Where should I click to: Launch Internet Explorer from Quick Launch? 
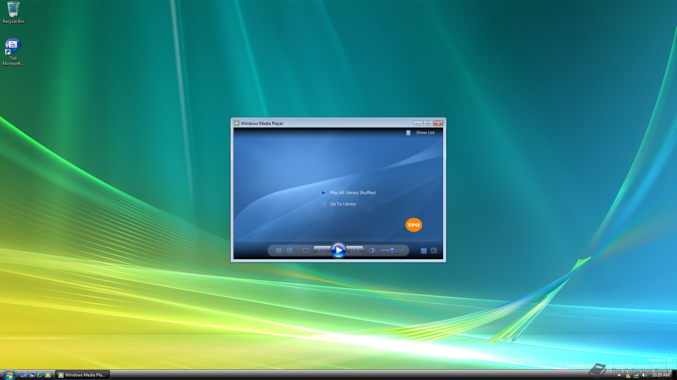pyautogui.click(x=40, y=375)
